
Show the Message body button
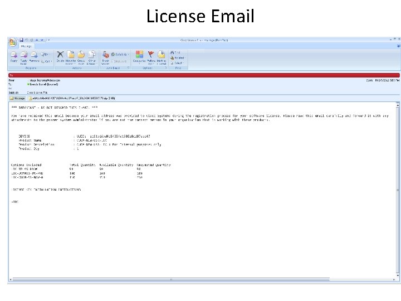(x=17, y=98)
